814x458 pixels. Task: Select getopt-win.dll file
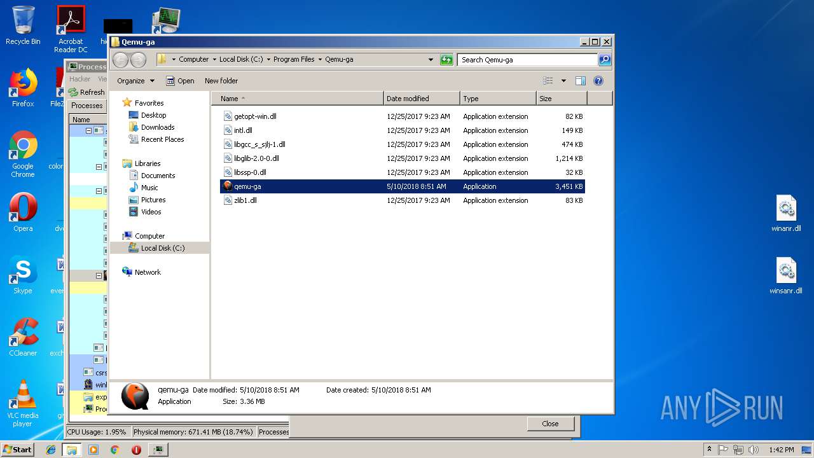pyautogui.click(x=402, y=116)
